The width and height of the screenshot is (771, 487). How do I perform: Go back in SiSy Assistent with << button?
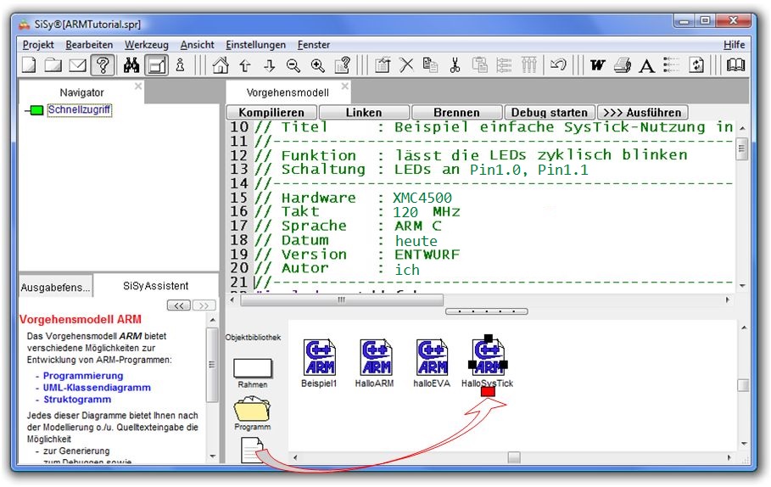[179, 305]
